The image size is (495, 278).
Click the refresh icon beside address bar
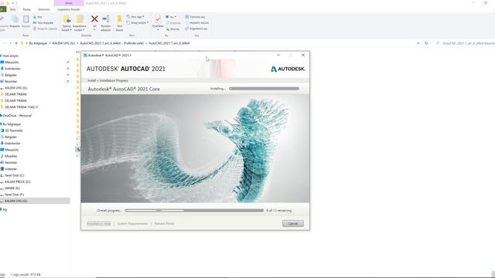click(426, 43)
